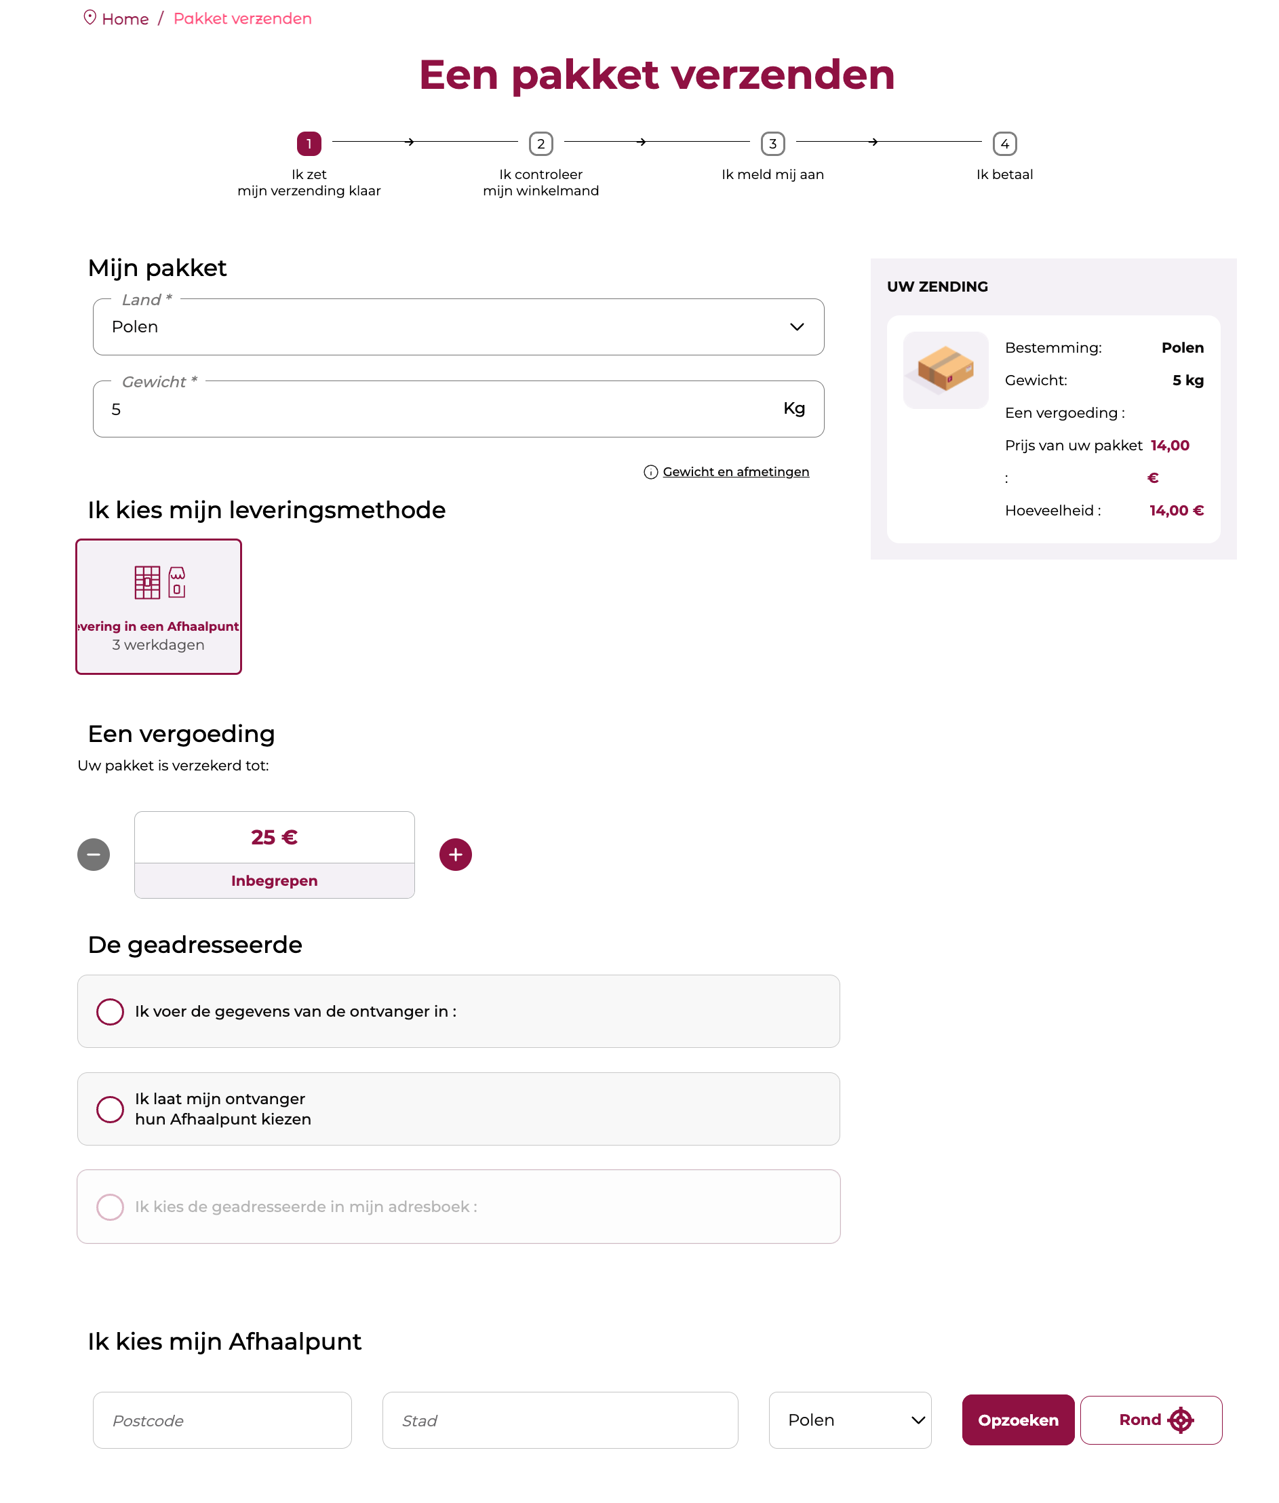Click the Opzoeken button
The height and width of the screenshot is (1503, 1279).
coord(1018,1420)
